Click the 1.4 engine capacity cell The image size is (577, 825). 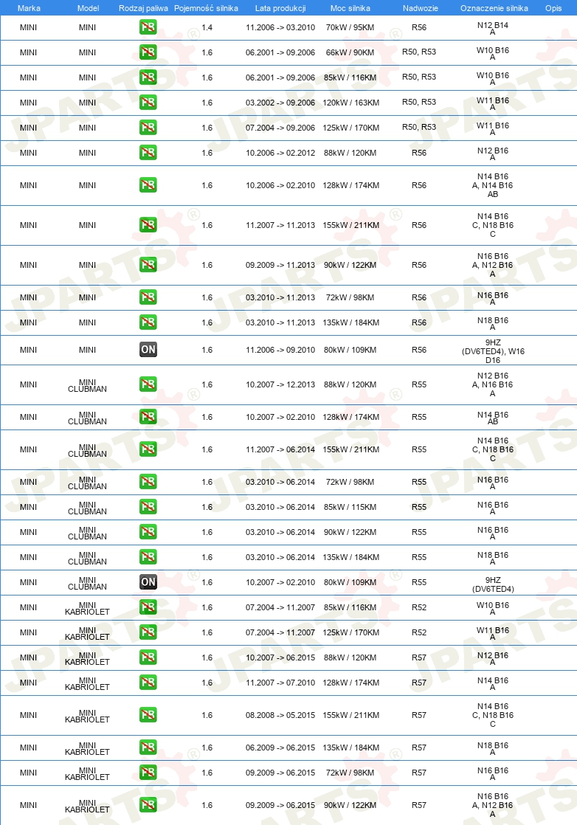tap(207, 27)
